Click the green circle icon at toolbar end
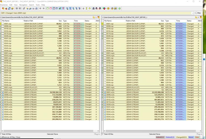 pos(119,8)
